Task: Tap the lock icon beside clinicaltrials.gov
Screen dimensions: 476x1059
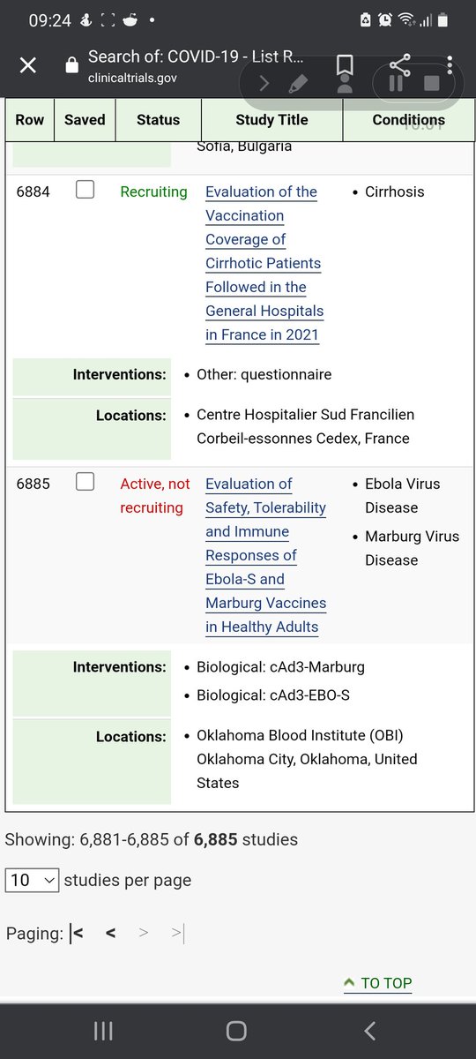Action: pyautogui.click(x=73, y=66)
